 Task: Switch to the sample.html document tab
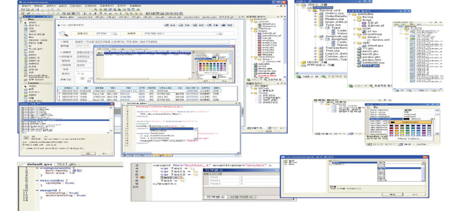(x=85, y=17)
